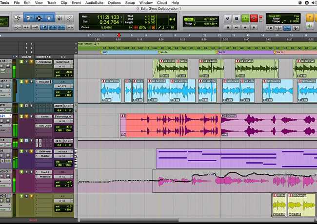Click the Count Off indicator text
This screenshot has width=317, height=224.
pos(274,16)
